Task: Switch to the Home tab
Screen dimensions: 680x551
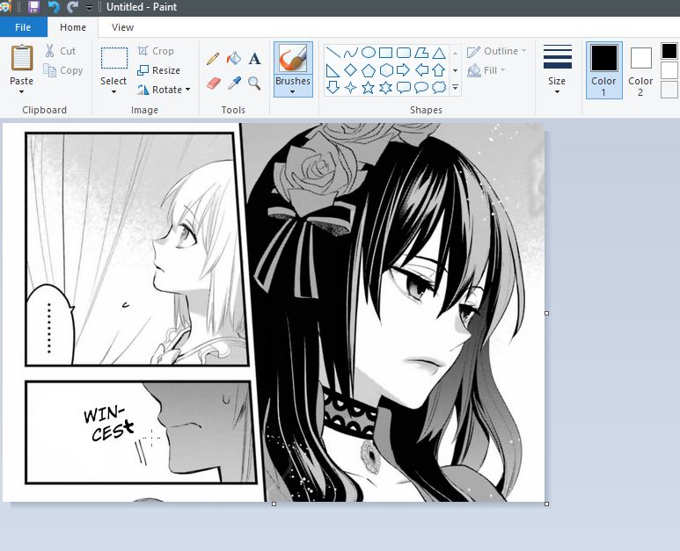Action: tap(73, 27)
